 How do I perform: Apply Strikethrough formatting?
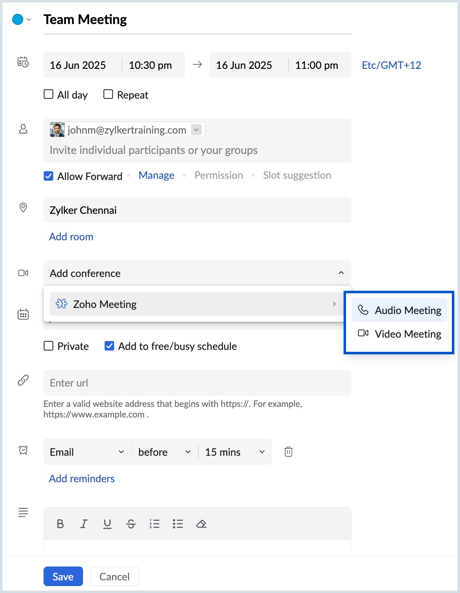point(131,524)
